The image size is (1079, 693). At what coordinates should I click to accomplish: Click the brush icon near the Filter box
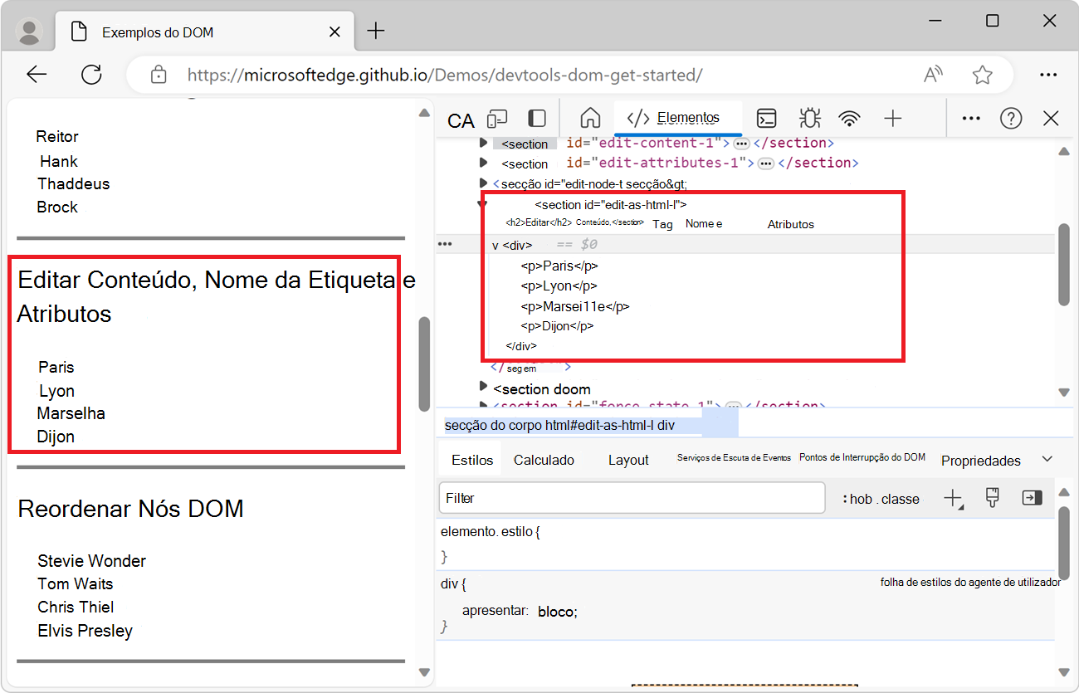992,498
